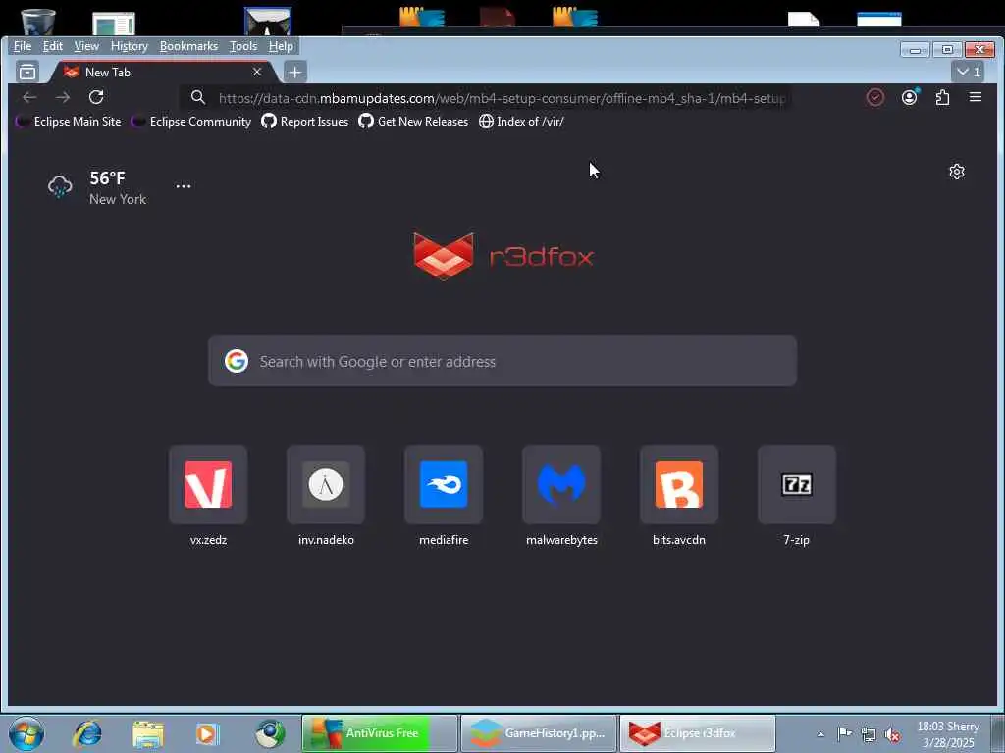Open the media player taskbar icon
Image resolution: width=1005 pixels, height=753 pixels.
point(207,733)
